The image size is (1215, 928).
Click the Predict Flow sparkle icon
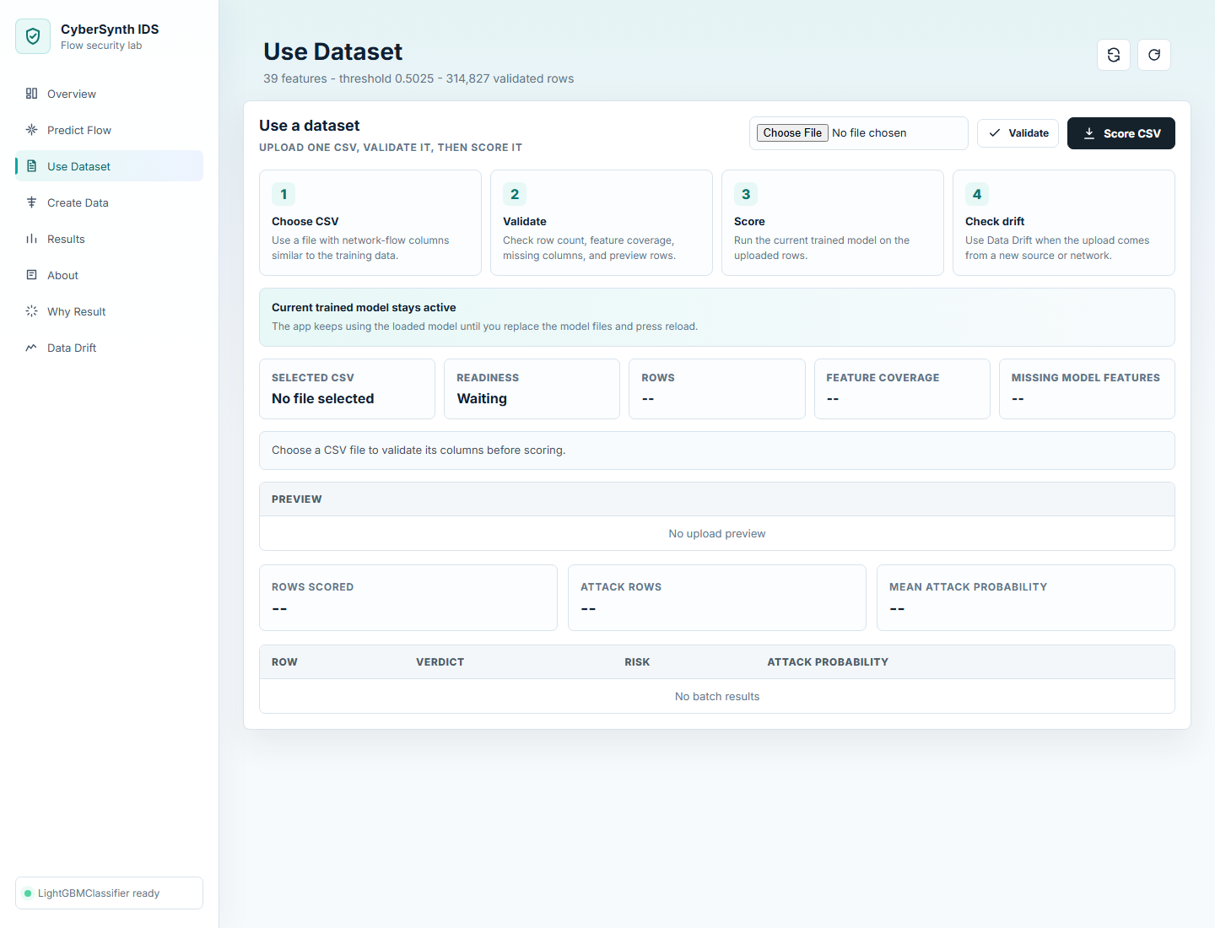[31, 130]
